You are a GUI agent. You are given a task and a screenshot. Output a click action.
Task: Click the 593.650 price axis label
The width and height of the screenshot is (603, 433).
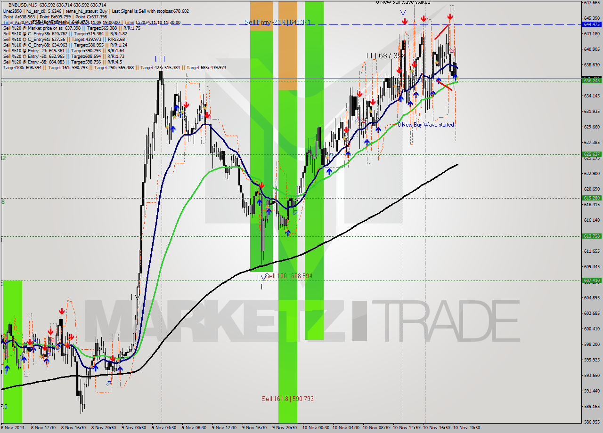click(592, 375)
